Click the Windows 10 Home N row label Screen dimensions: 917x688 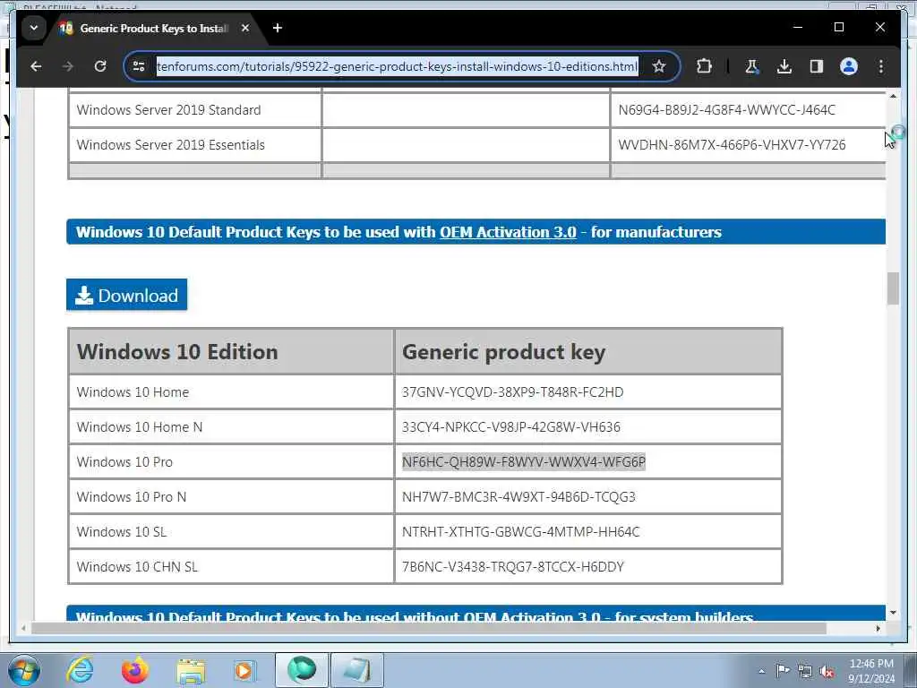click(139, 427)
